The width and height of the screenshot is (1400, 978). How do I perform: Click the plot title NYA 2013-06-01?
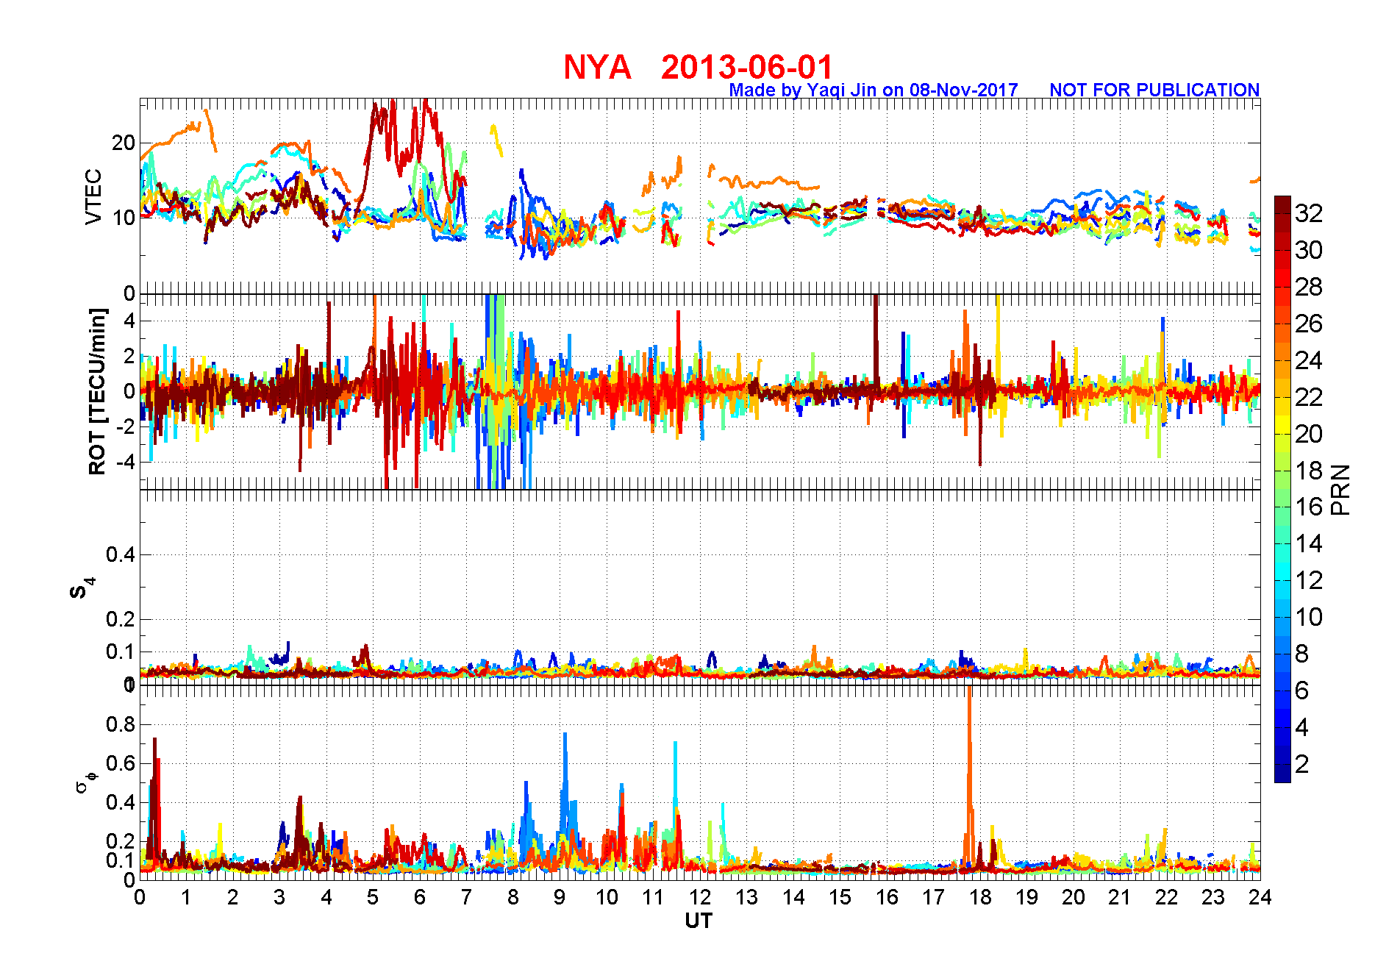coord(698,67)
